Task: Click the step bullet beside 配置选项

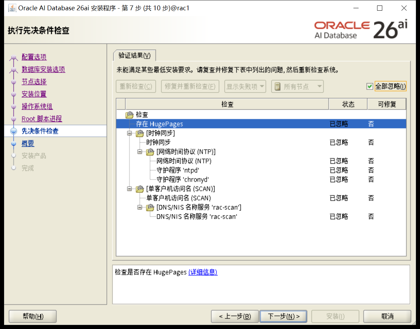Action: pyautogui.click(x=14, y=57)
